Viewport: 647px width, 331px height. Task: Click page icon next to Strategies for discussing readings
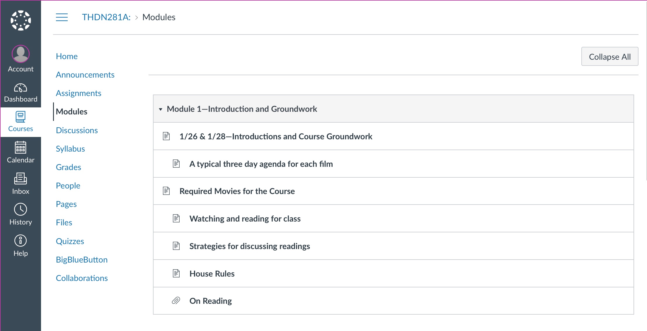[176, 246]
